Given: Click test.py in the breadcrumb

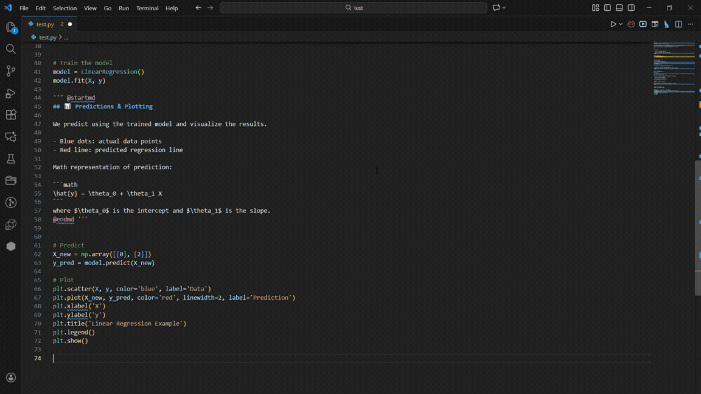Looking at the screenshot, I should pos(48,38).
